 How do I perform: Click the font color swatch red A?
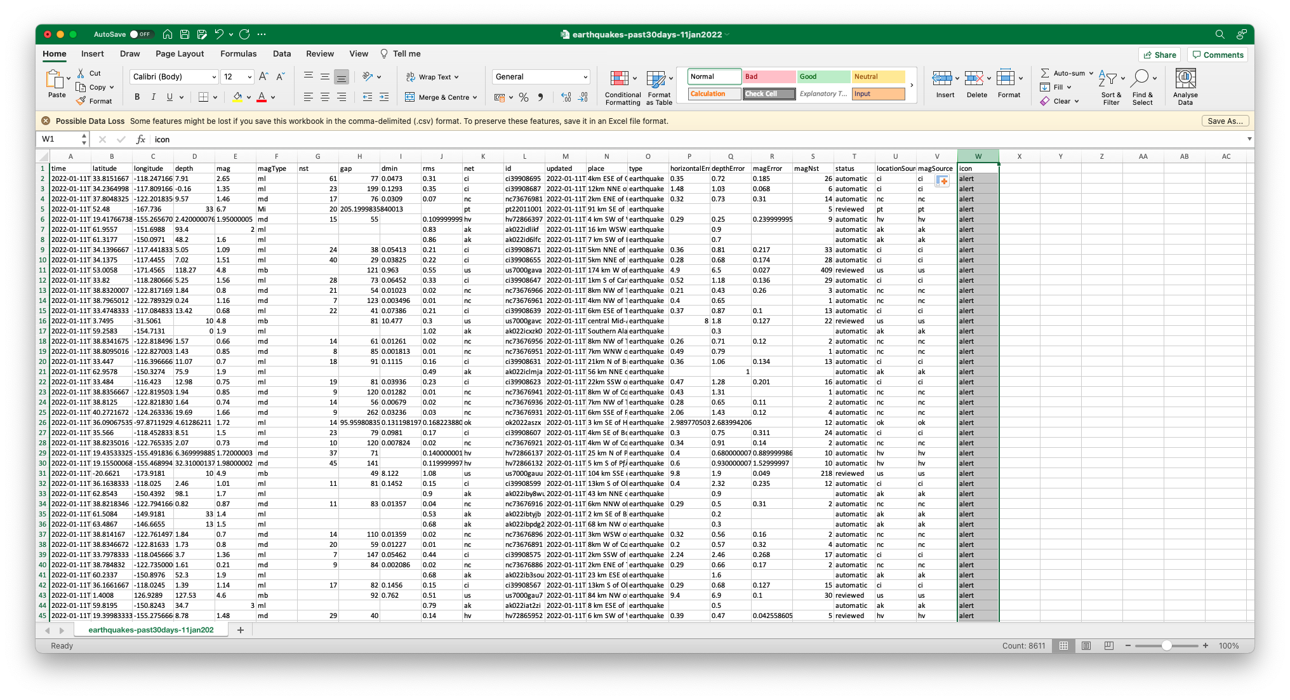[x=261, y=97]
